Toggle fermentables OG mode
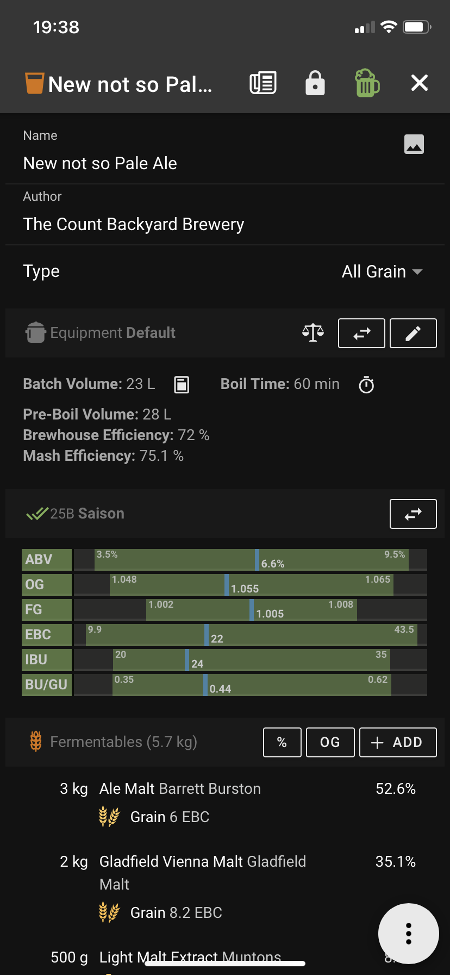This screenshot has width=450, height=975. [x=330, y=742]
